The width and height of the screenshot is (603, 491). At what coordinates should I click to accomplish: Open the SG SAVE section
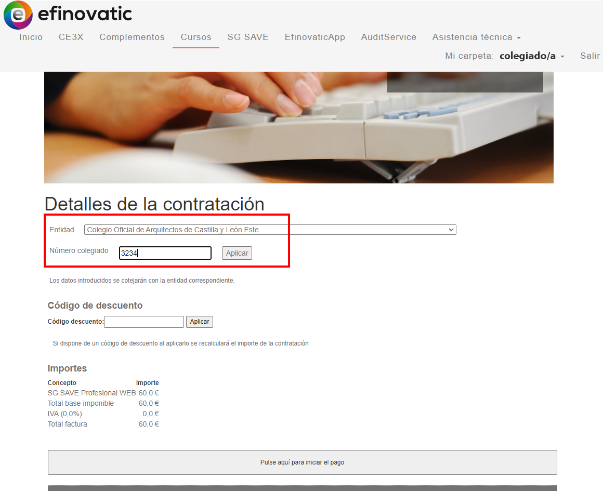[x=247, y=37]
